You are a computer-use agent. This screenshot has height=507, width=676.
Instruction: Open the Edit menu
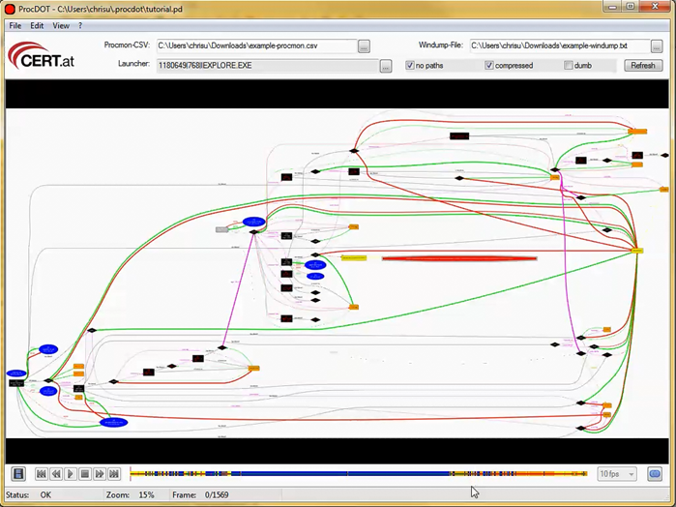point(37,26)
